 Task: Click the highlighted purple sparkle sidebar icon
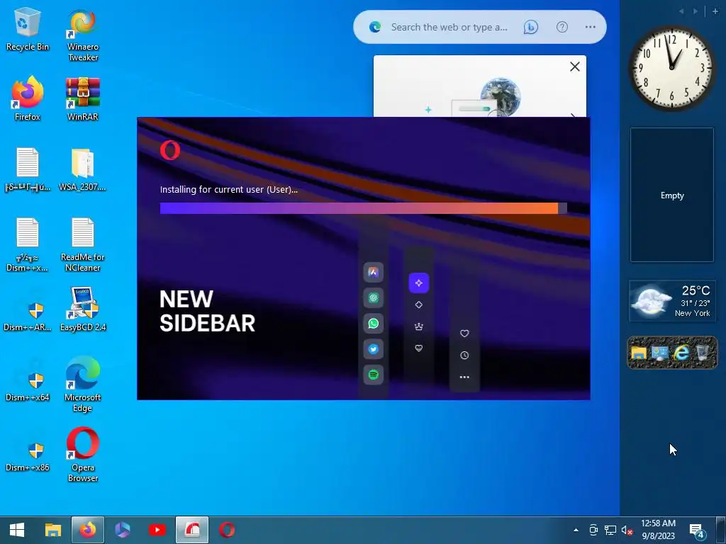(x=418, y=283)
